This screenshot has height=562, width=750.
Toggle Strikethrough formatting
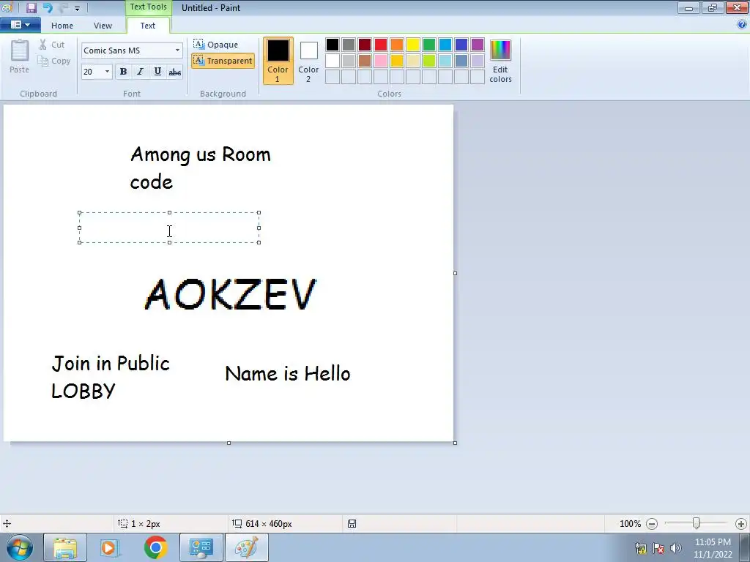coord(174,72)
